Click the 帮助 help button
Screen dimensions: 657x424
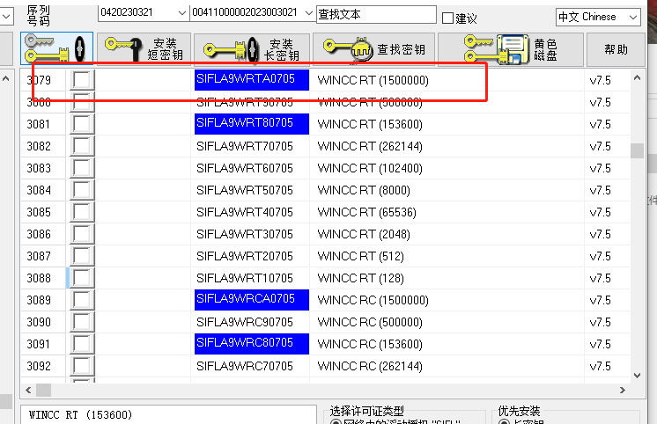616,49
